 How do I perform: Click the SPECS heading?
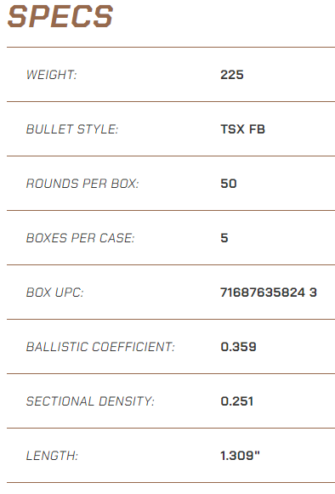[60, 16]
